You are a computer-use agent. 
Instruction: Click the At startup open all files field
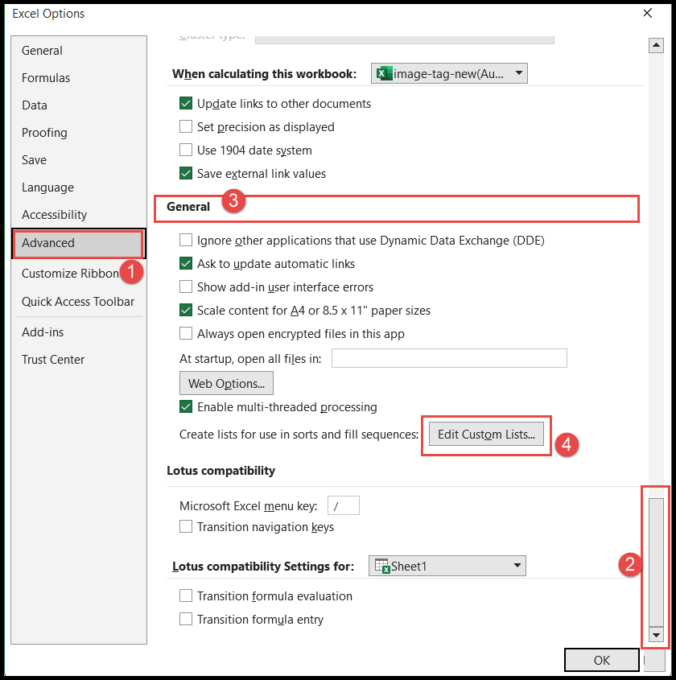449,357
